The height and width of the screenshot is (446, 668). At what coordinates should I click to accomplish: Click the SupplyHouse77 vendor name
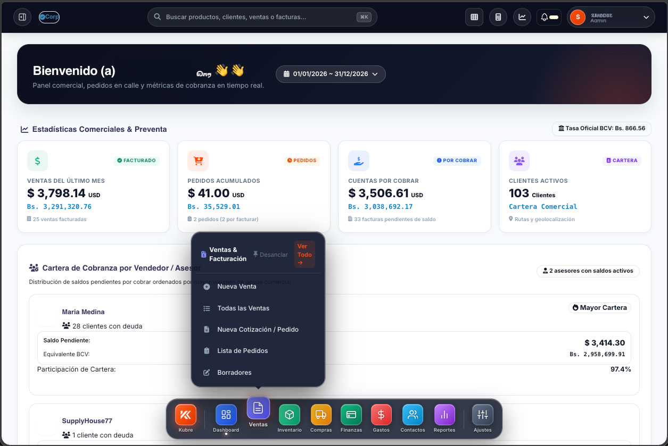87,421
